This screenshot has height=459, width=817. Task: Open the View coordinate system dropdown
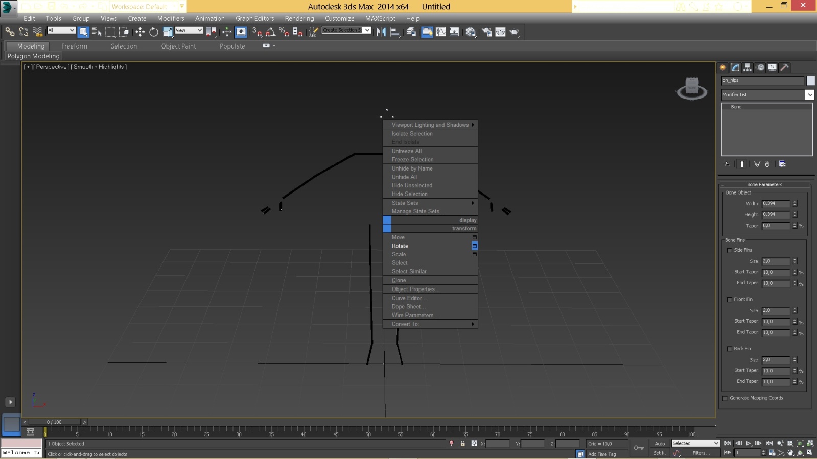tap(189, 30)
